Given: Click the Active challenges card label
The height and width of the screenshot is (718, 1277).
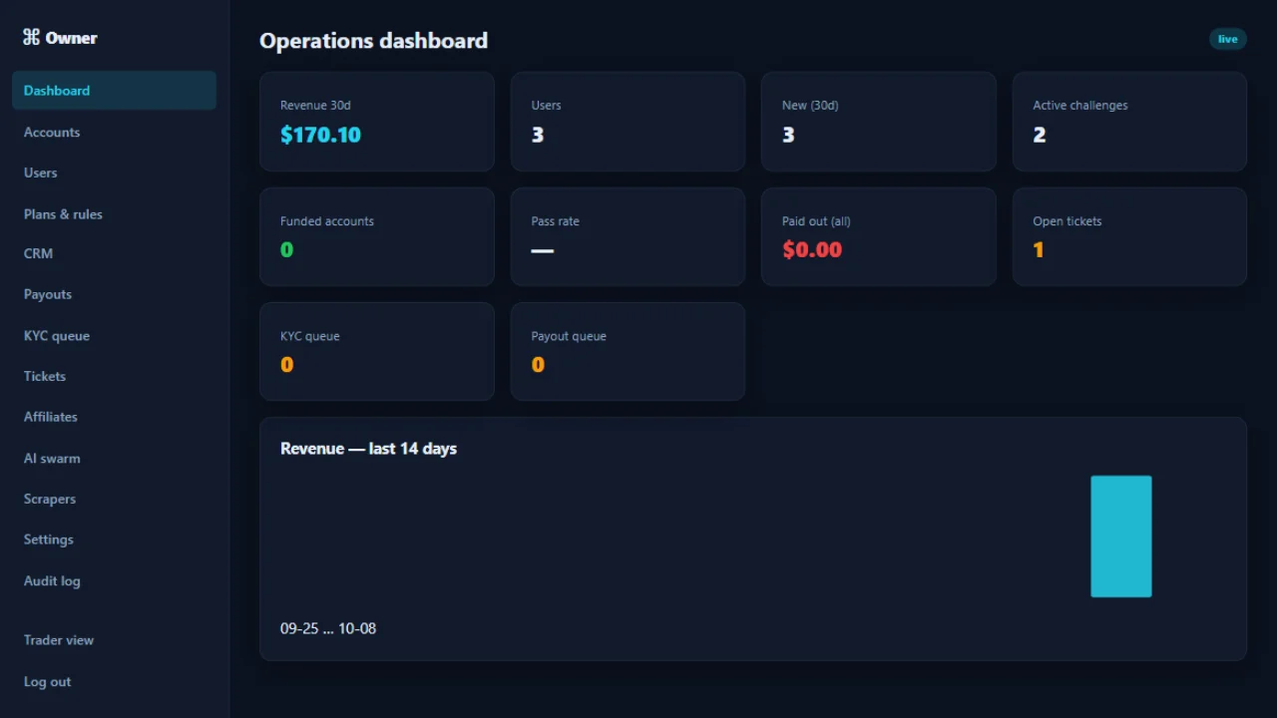Looking at the screenshot, I should [1080, 106].
